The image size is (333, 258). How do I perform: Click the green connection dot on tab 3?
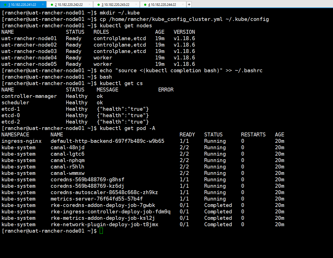99,5
